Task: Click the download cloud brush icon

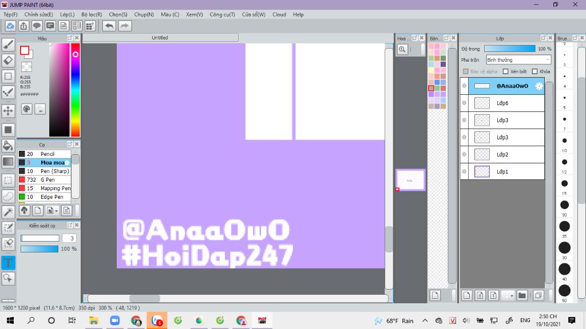Action: pos(24,210)
